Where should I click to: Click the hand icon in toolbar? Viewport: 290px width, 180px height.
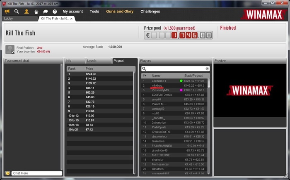(36, 12)
